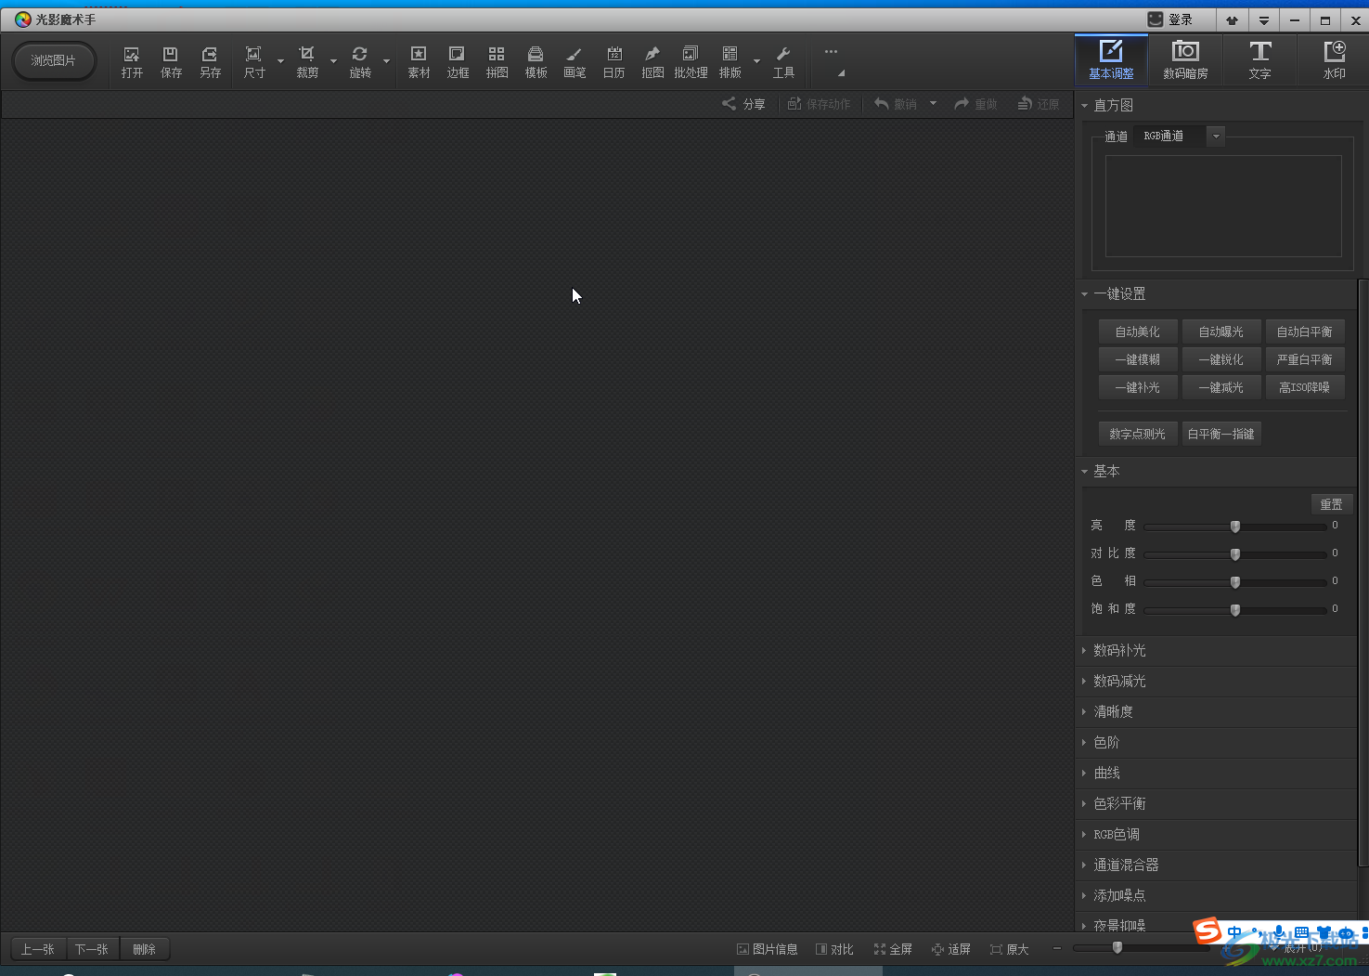Switch to 全屏 fullscreen view

[893, 949]
